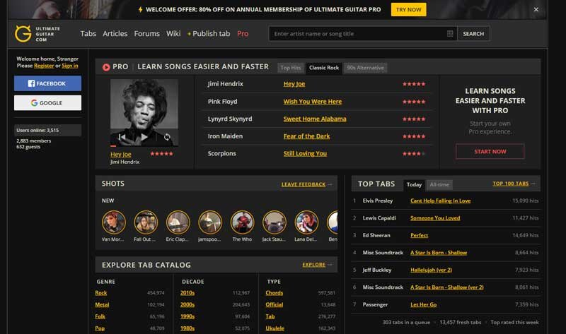The image size is (566, 334).
Task: Click the START NOW button
Action: (x=490, y=152)
